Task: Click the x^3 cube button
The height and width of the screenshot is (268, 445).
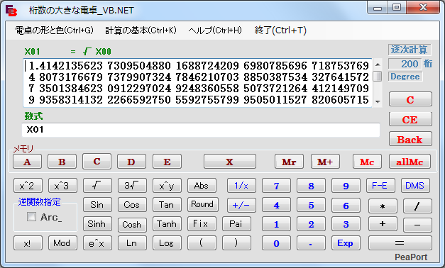Action: point(62,186)
